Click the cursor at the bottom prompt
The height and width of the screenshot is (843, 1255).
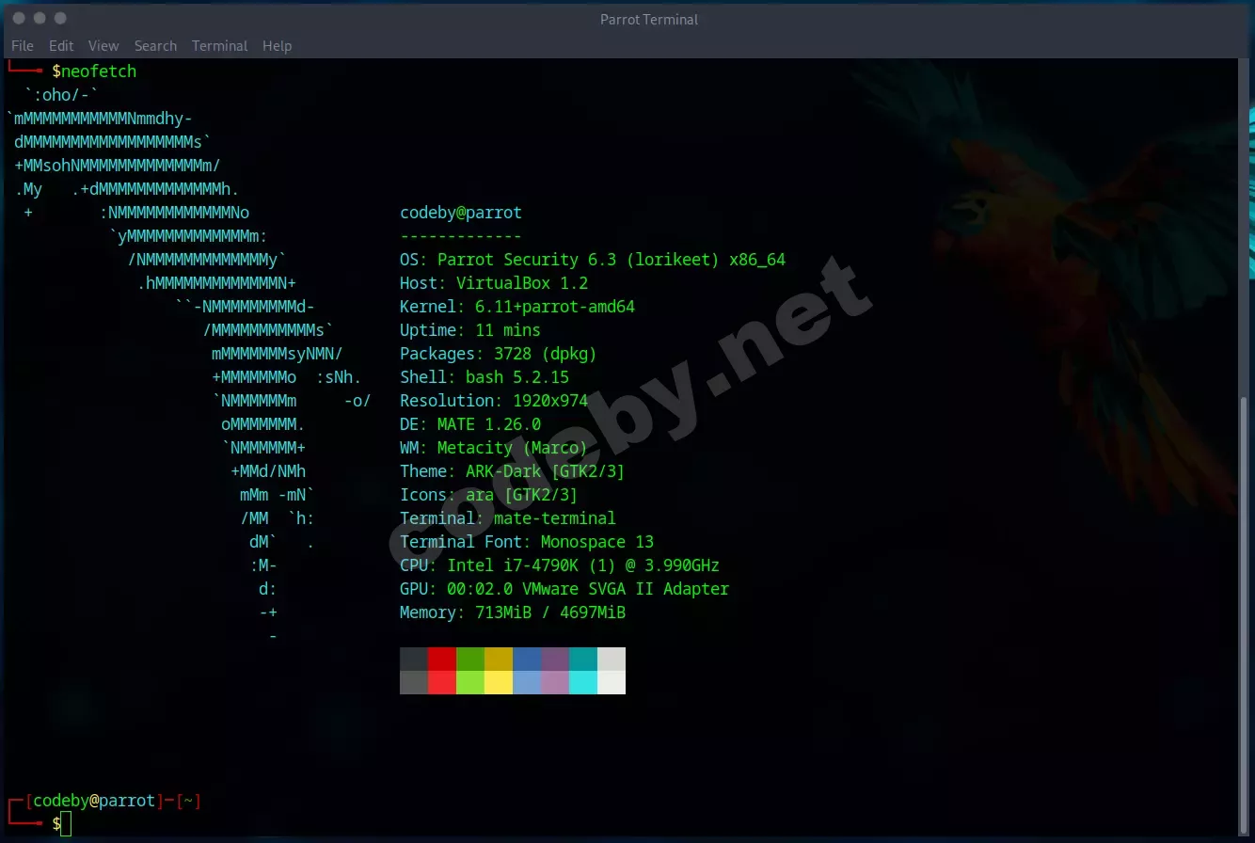pos(66,824)
